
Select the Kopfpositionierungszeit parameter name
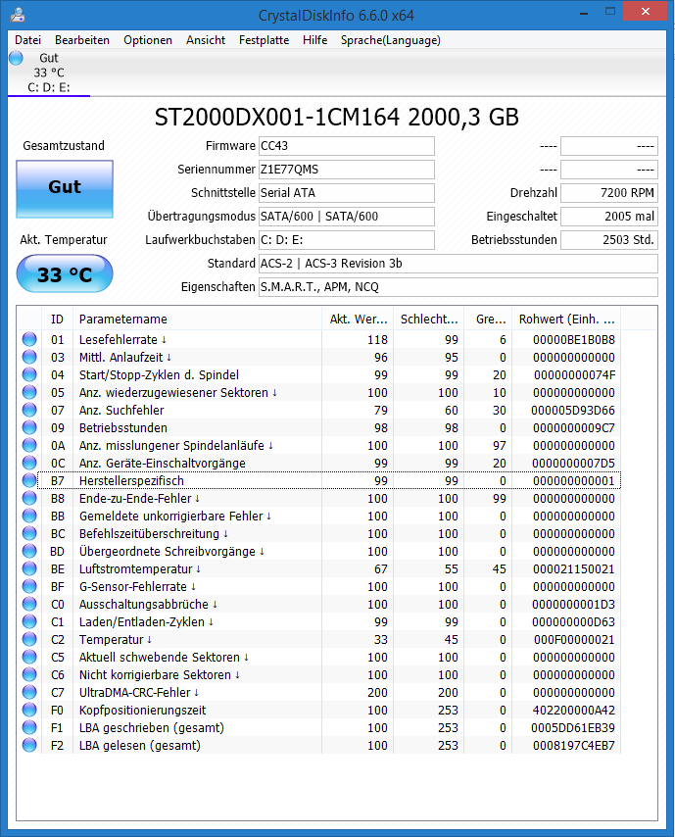[x=142, y=710]
